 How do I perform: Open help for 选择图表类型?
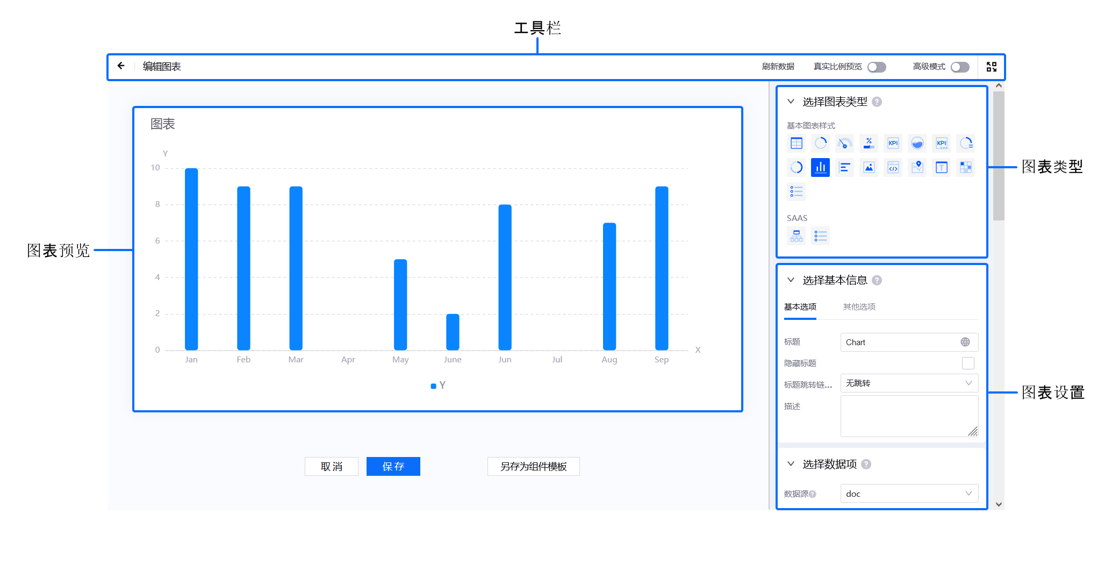[877, 102]
